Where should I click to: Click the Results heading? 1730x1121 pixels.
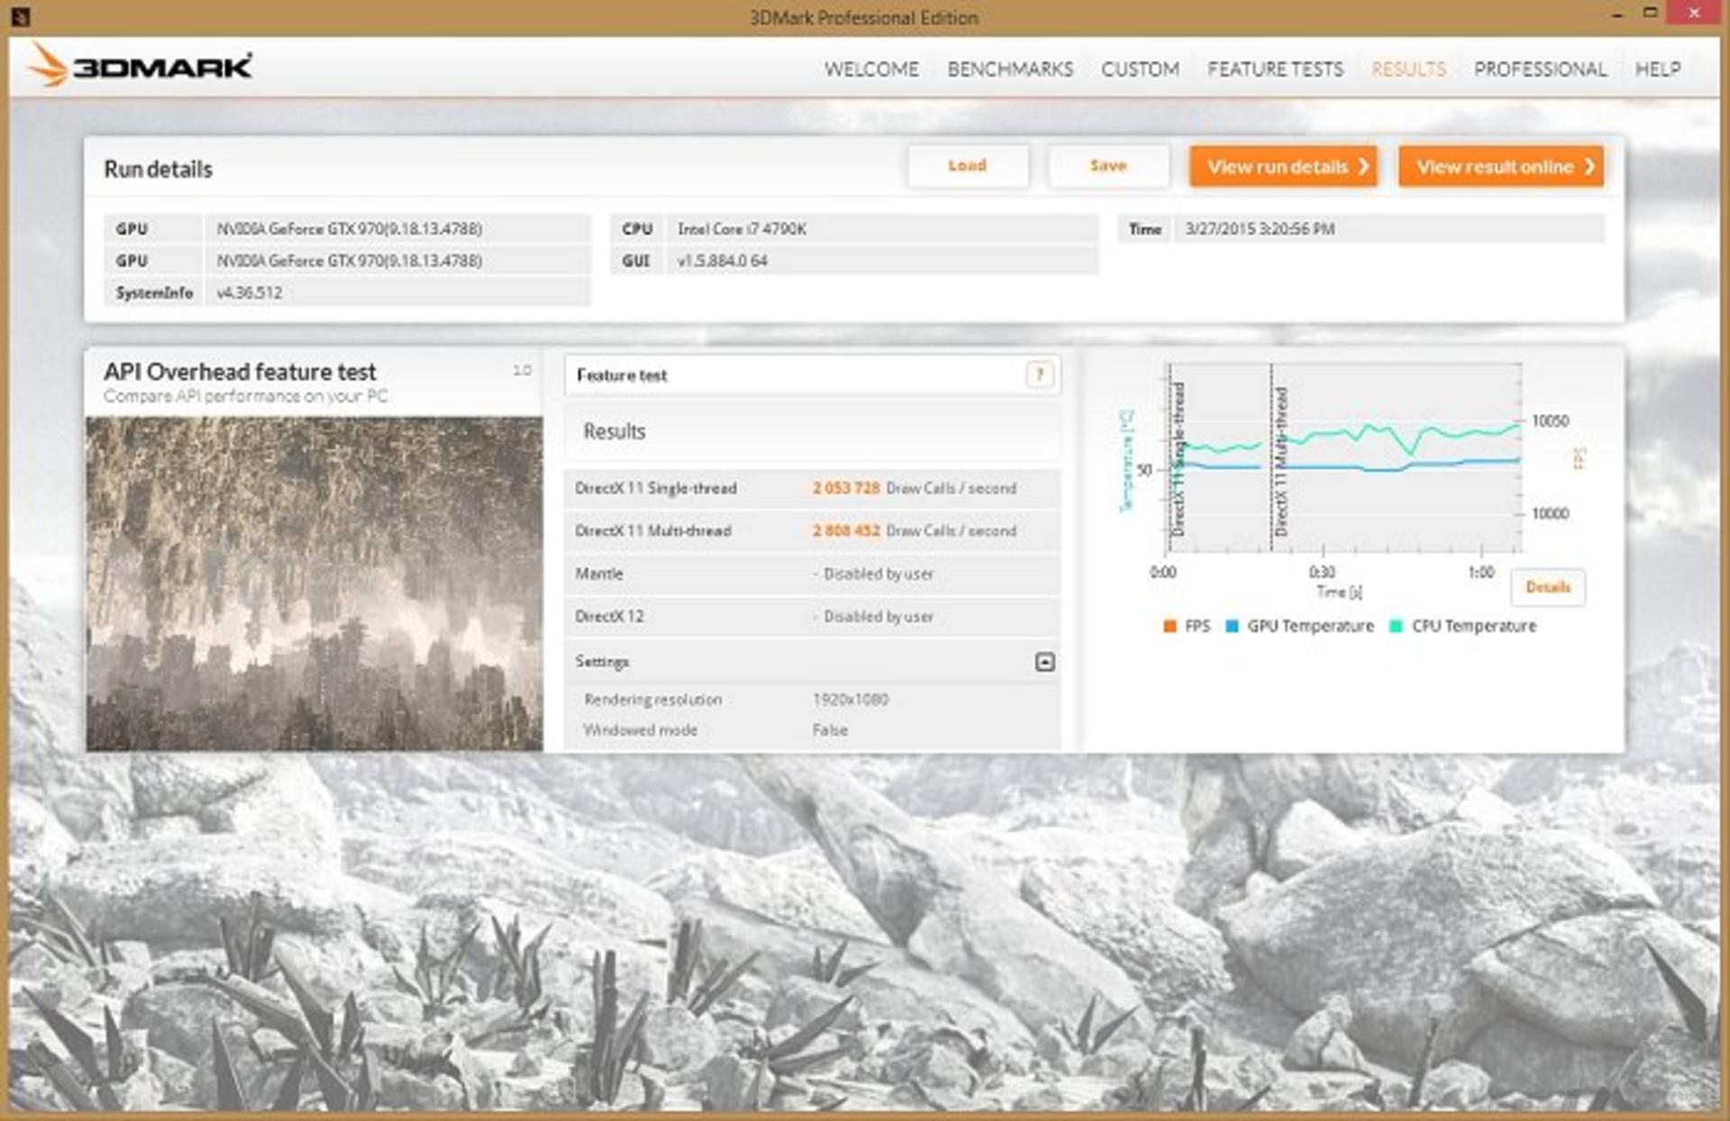(x=615, y=431)
